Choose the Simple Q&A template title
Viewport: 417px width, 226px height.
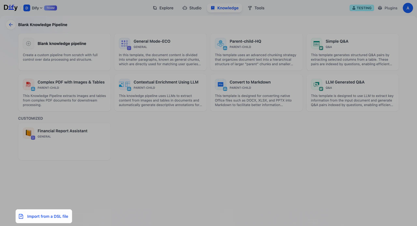pyautogui.click(x=337, y=41)
